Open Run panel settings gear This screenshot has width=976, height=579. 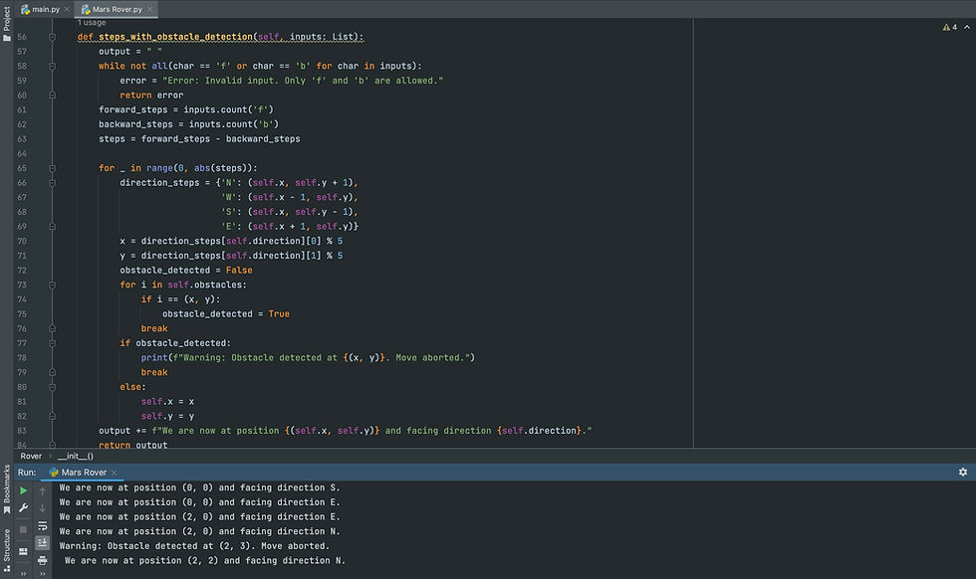[963, 473]
